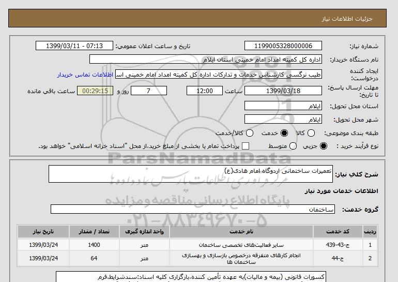The image size is (398, 282).
Task: Click the unit متر in row 2
Action: coord(144,258)
